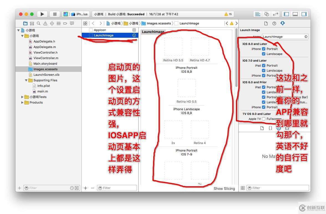Jump to the next issue arrow
Viewport: 326px width, 214px height.
[236, 23]
